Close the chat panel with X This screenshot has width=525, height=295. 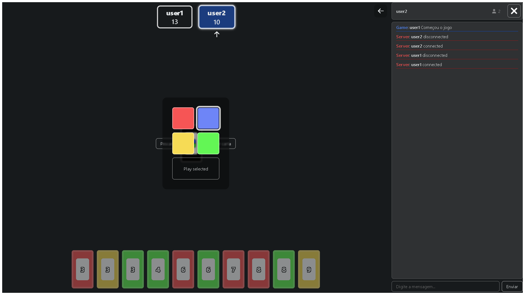tap(514, 11)
